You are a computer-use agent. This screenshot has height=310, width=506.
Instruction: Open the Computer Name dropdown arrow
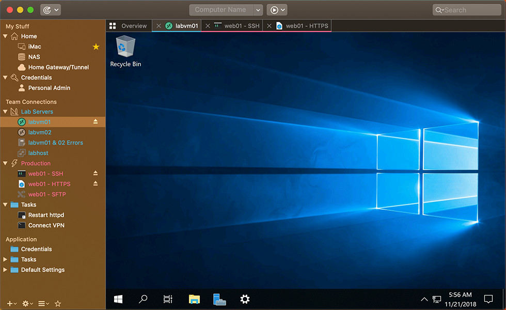point(258,10)
